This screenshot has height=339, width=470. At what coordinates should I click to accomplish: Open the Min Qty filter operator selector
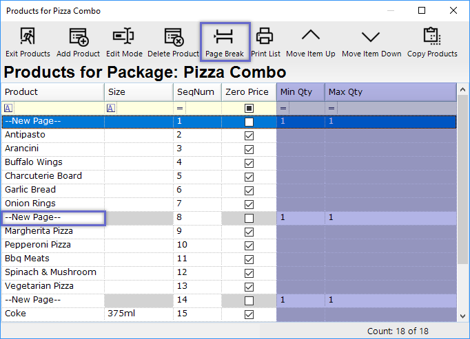[283, 108]
